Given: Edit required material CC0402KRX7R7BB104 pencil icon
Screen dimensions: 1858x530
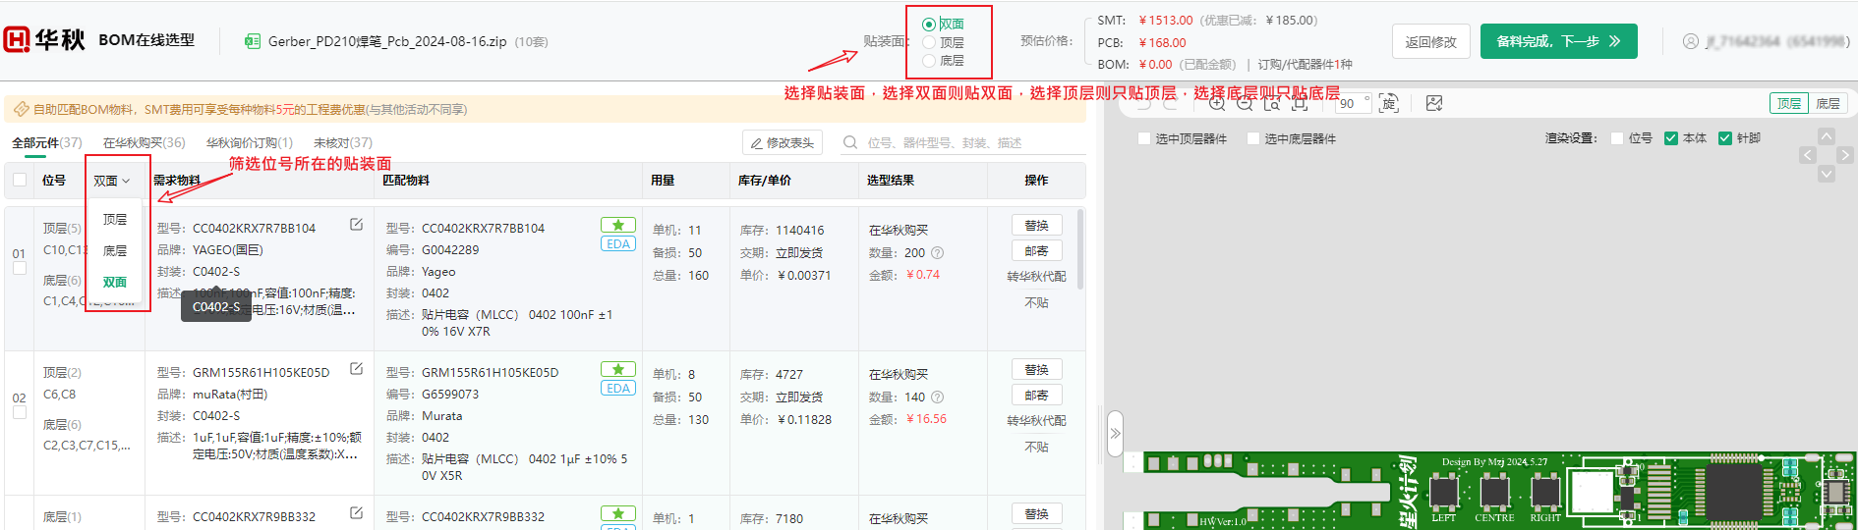Looking at the screenshot, I should tap(356, 225).
